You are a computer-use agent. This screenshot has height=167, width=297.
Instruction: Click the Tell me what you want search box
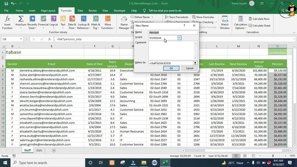[165, 11]
